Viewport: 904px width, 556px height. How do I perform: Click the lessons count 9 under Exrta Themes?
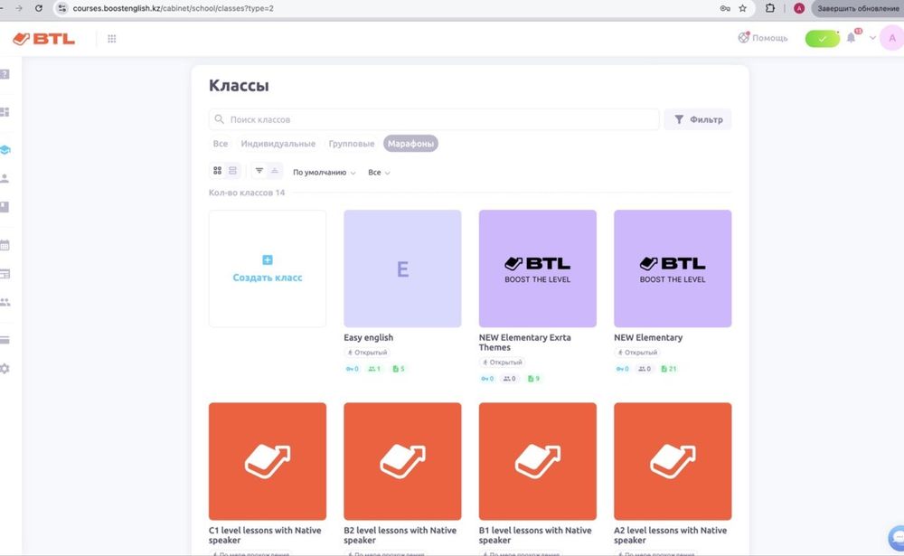point(534,379)
